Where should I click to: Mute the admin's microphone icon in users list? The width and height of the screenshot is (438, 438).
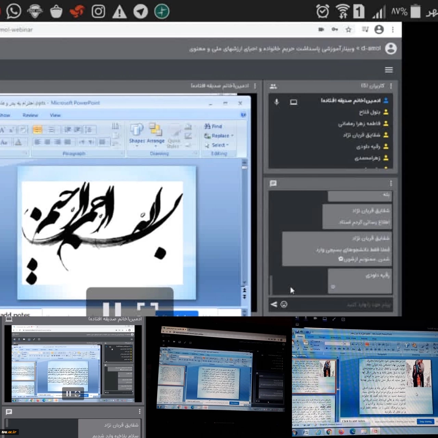[x=277, y=102]
